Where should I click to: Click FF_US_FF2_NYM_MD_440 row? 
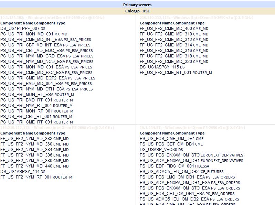click(34, 166)
